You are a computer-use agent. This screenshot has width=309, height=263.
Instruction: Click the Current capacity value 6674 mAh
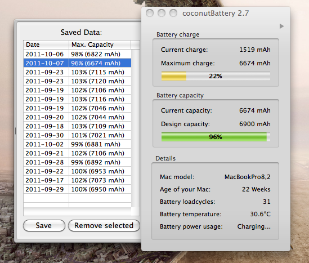pyautogui.click(x=255, y=110)
